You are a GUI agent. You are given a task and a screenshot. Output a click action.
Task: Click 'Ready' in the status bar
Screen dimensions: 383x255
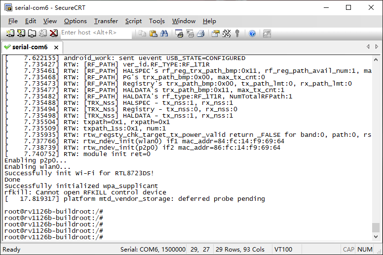pos(11,250)
